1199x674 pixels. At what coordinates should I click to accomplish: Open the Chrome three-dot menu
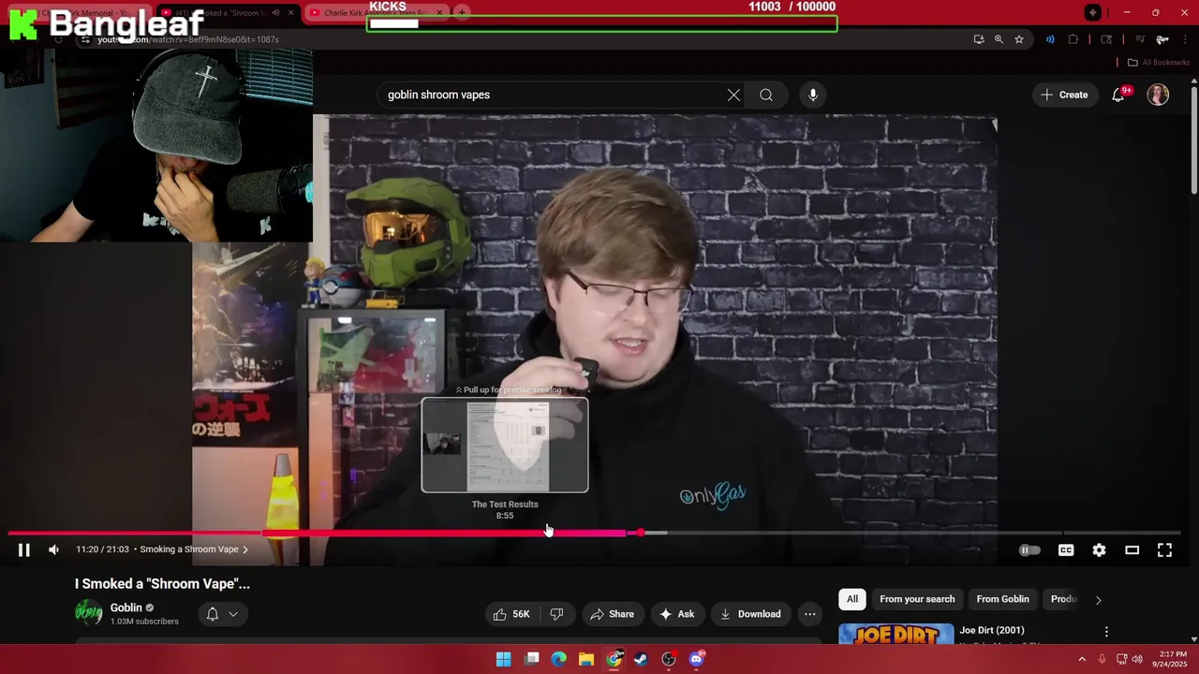coord(1184,39)
